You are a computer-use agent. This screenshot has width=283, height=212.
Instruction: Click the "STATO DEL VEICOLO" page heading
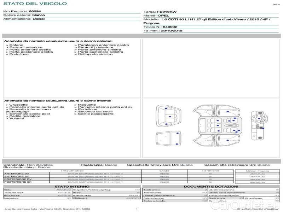coord(35,4)
